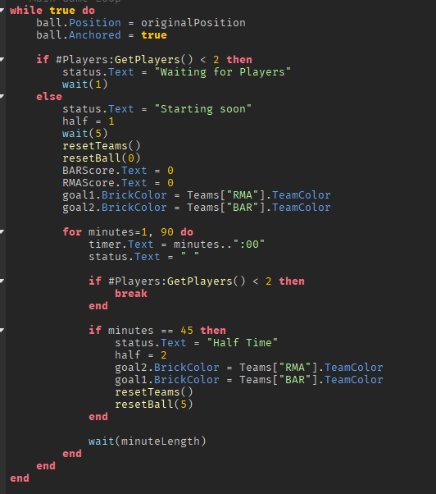Click the 'wait(minuteLength)' call
The image size is (436, 494).
[148, 441]
